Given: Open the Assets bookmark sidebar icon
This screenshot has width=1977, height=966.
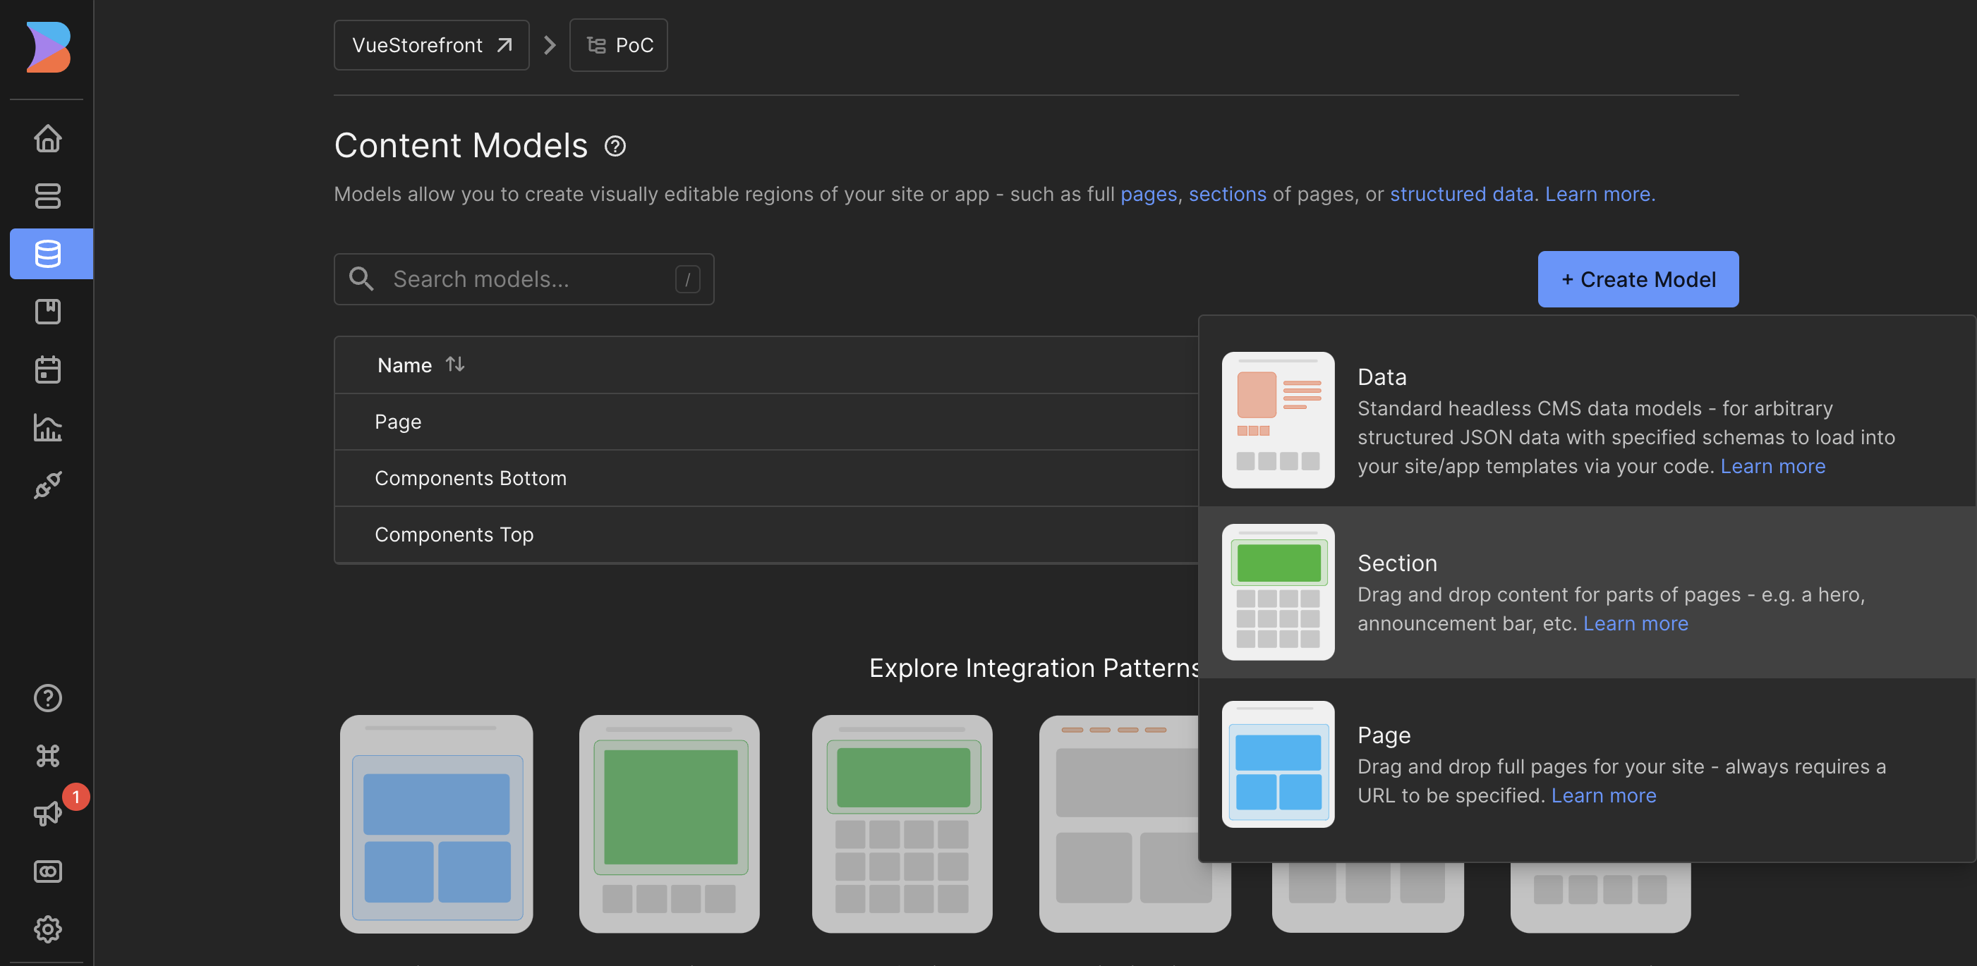Looking at the screenshot, I should 47,311.
